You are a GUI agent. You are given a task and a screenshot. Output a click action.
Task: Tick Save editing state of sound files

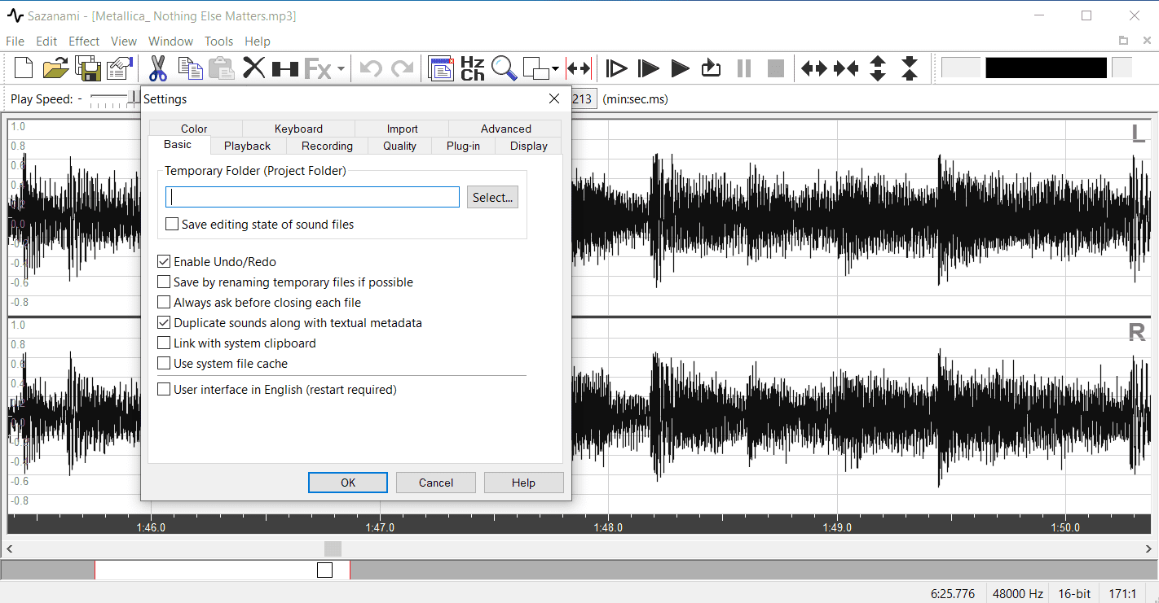pos(172,225)
